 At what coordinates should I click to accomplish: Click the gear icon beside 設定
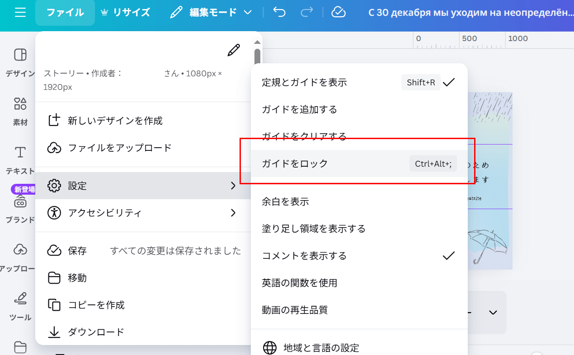(54, 186)
